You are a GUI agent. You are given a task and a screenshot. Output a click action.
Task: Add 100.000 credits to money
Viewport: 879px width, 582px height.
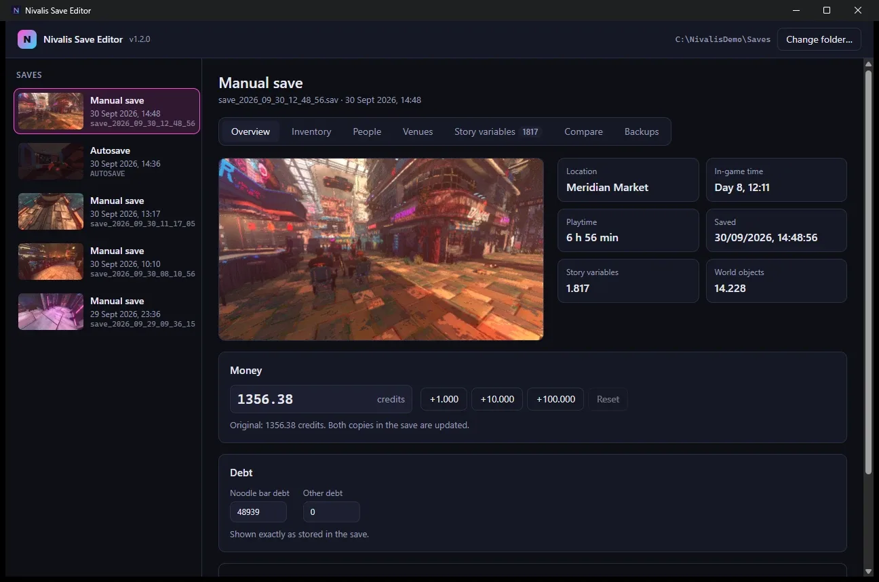click(x=555, y=399)
